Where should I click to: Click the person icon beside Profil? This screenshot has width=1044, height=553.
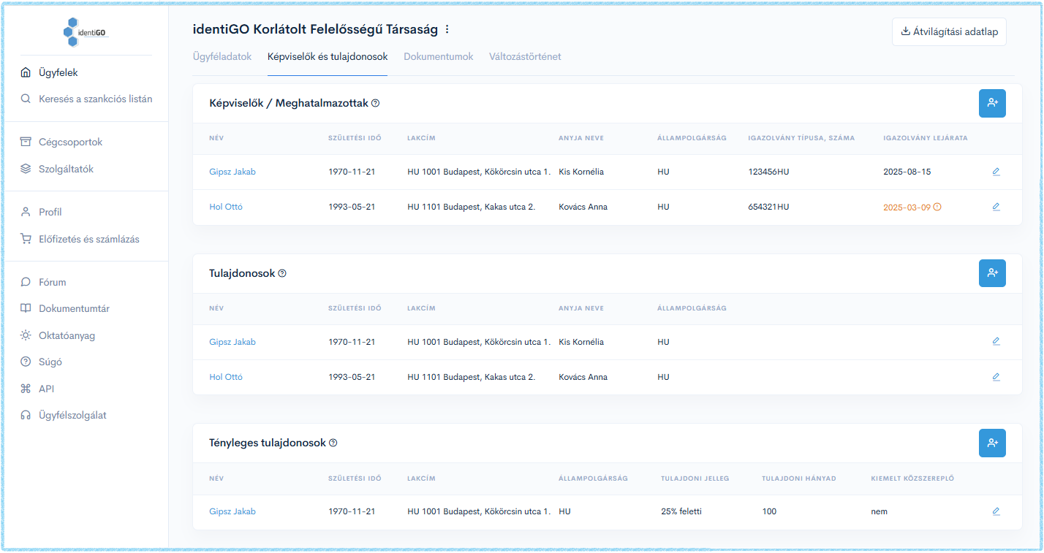[26, 212]
